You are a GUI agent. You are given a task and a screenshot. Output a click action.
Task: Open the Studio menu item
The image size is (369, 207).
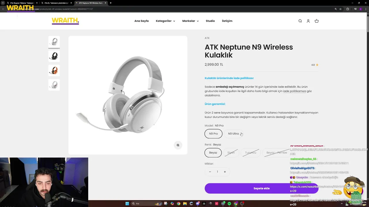click(210, 21)
